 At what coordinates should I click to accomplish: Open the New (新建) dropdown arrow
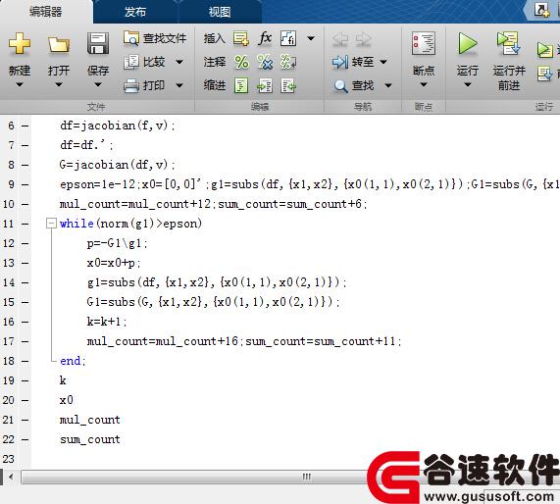(x=20, y=84)
